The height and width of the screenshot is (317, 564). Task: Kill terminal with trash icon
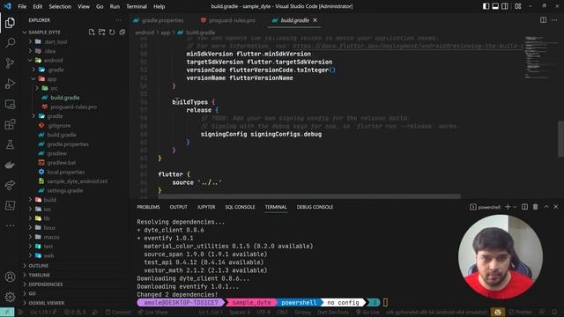click(536, 207)
